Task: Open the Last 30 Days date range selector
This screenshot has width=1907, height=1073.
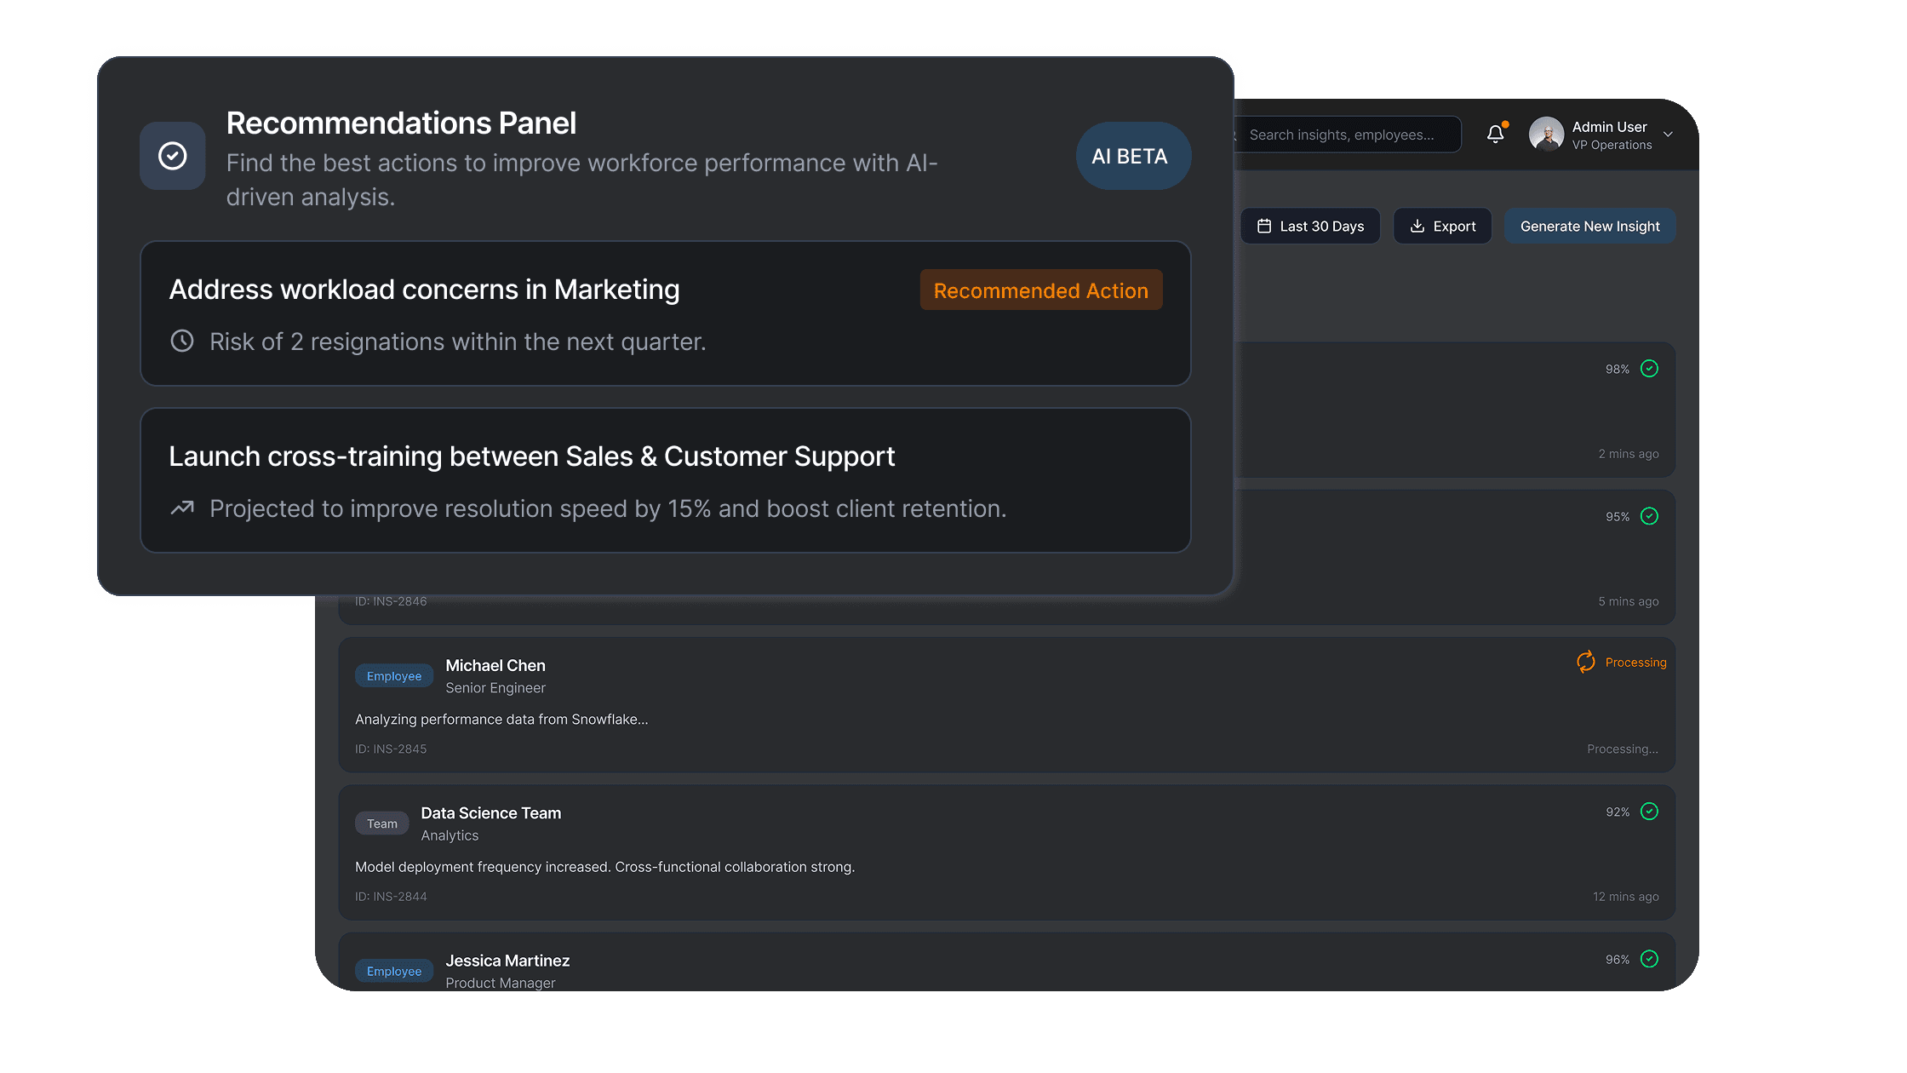Action: (x=1310, y=226)
